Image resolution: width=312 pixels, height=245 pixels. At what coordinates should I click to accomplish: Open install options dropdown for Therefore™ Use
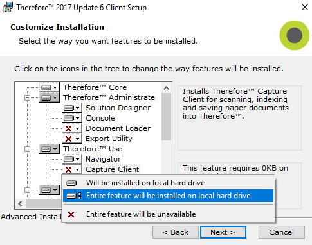click(x=50, y=149)
